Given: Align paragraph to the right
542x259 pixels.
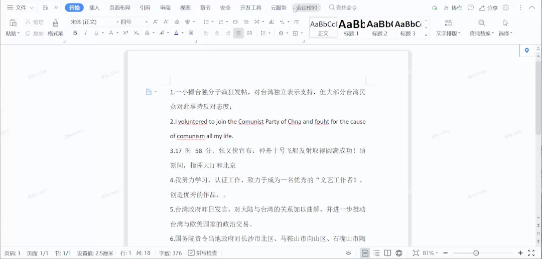Looking at the screenshot, I should click(x=228, y=33).
